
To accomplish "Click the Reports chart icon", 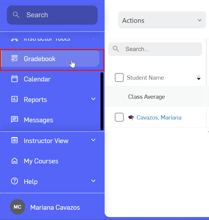I will [15, 99].
